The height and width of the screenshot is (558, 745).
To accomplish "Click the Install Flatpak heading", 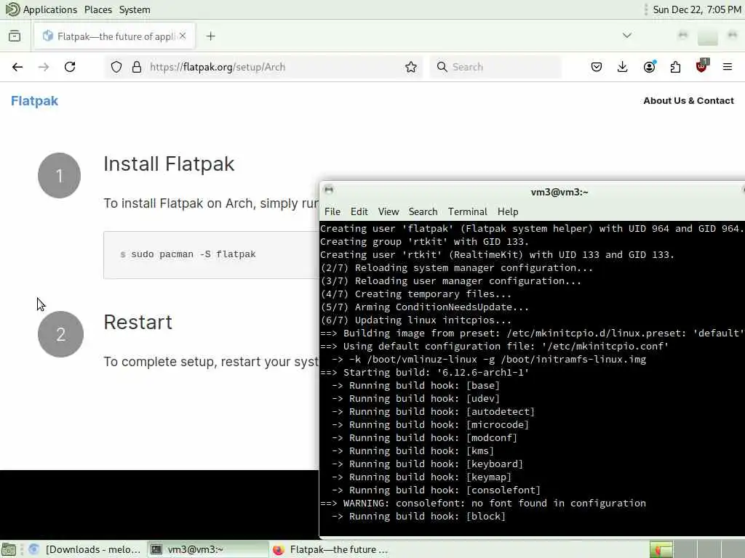I will click(x=169, y=164).
